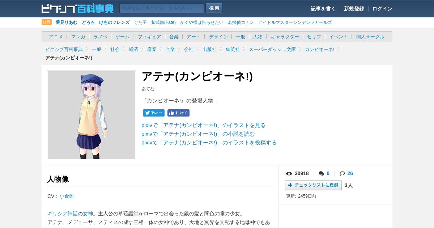This screenshot has height=228, width=434.
Task: Click 企業 in the breadcrumb
Action: 170,49
